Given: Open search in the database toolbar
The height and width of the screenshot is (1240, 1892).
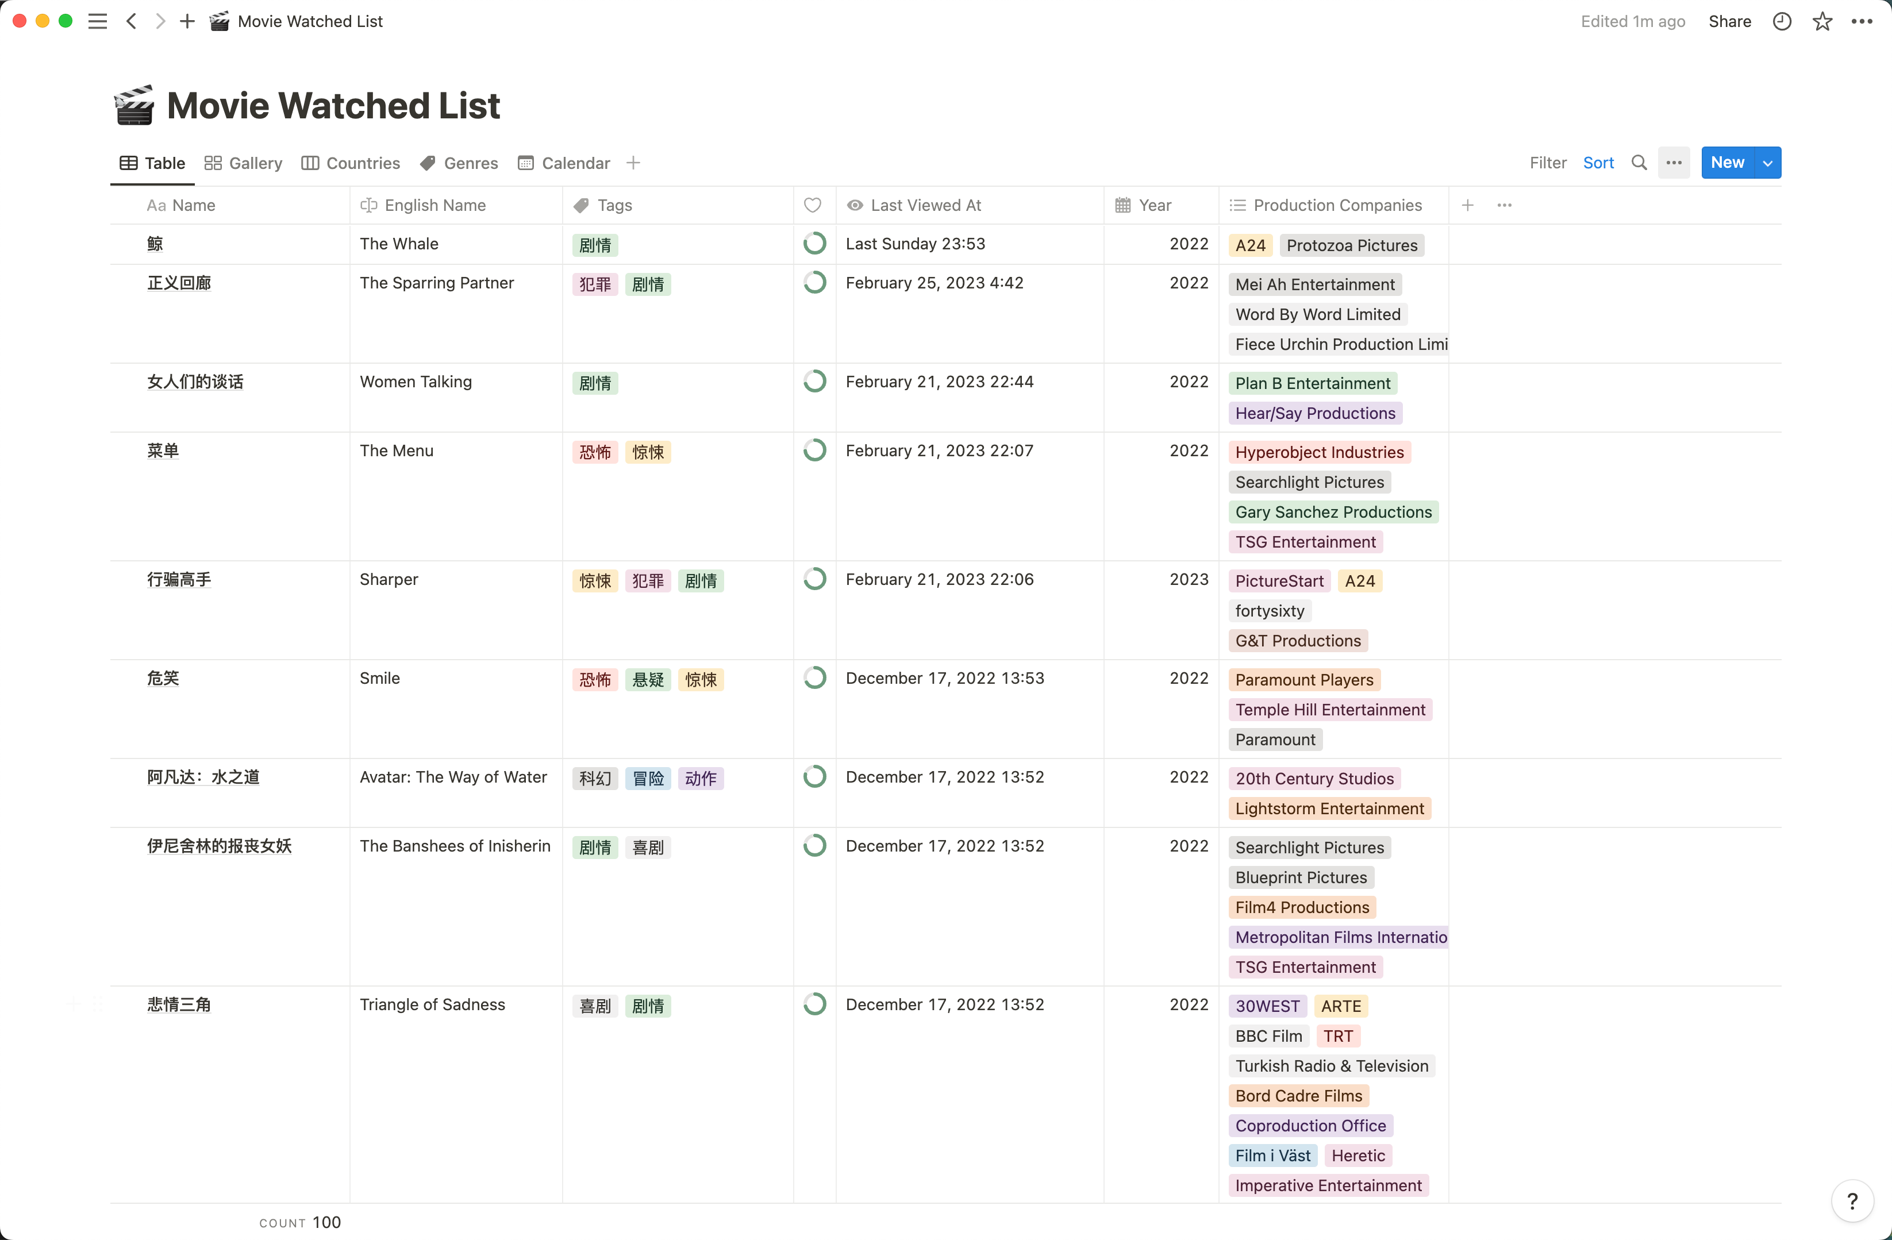Looking at the screenshot, I should [1639, 163].
